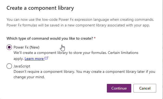Click the words "Power Fx expression language"
This screenshot has width=163, height=99.
tap(84, 19)
